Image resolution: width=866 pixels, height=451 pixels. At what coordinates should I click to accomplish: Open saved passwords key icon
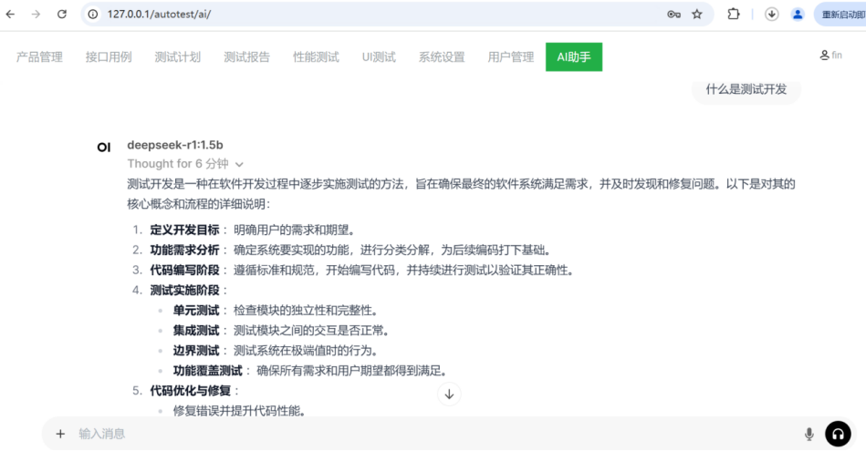point(673,15)
